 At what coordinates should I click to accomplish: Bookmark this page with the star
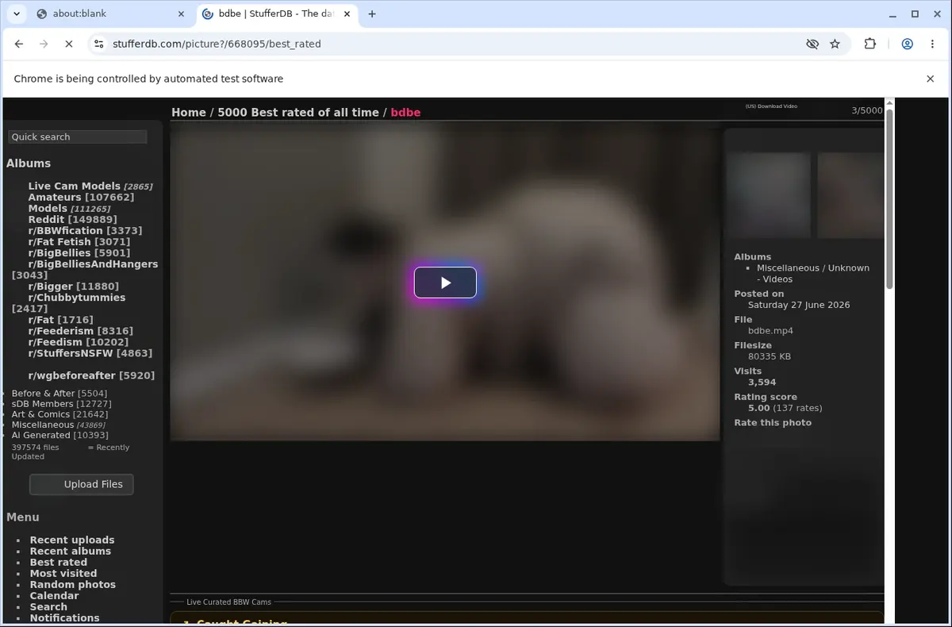(x=835, y=44)
